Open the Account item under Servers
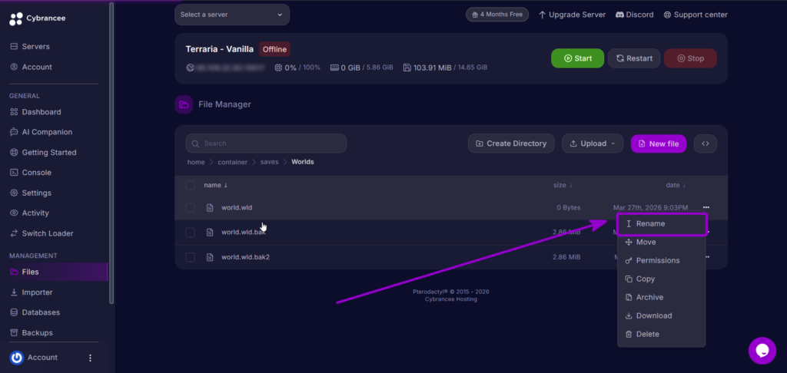Screen dimensions: 787x373 [x=31, y=68]
